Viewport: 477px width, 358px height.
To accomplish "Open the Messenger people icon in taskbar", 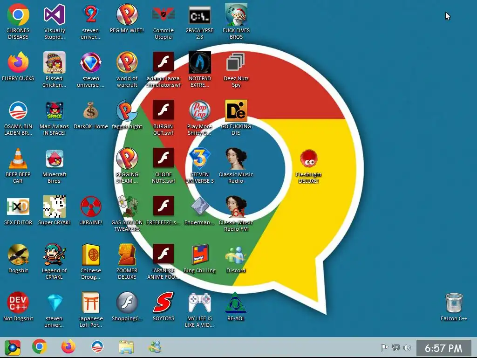I will point(155,347).
